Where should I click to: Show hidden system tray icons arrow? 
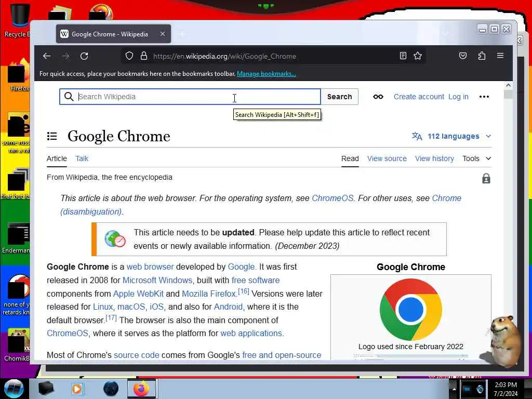click(454, 389)
